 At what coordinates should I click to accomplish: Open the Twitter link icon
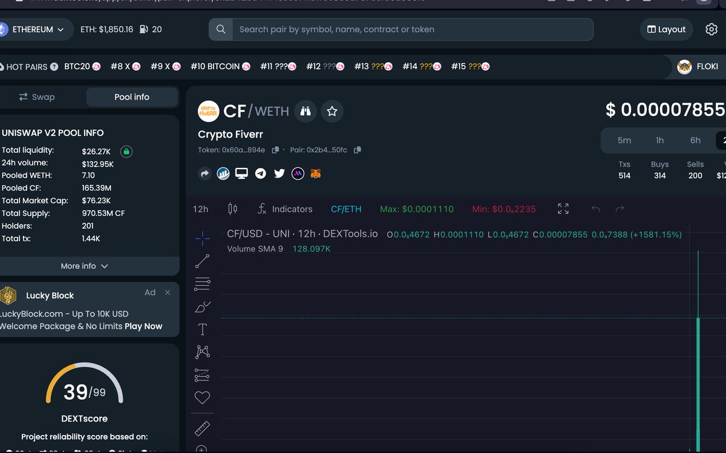click(x=279, y=173)
